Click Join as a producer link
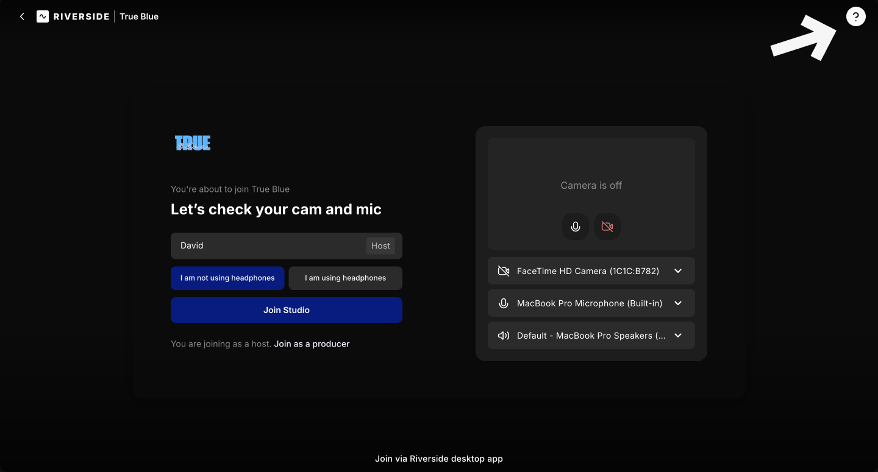 click(312, 344)
